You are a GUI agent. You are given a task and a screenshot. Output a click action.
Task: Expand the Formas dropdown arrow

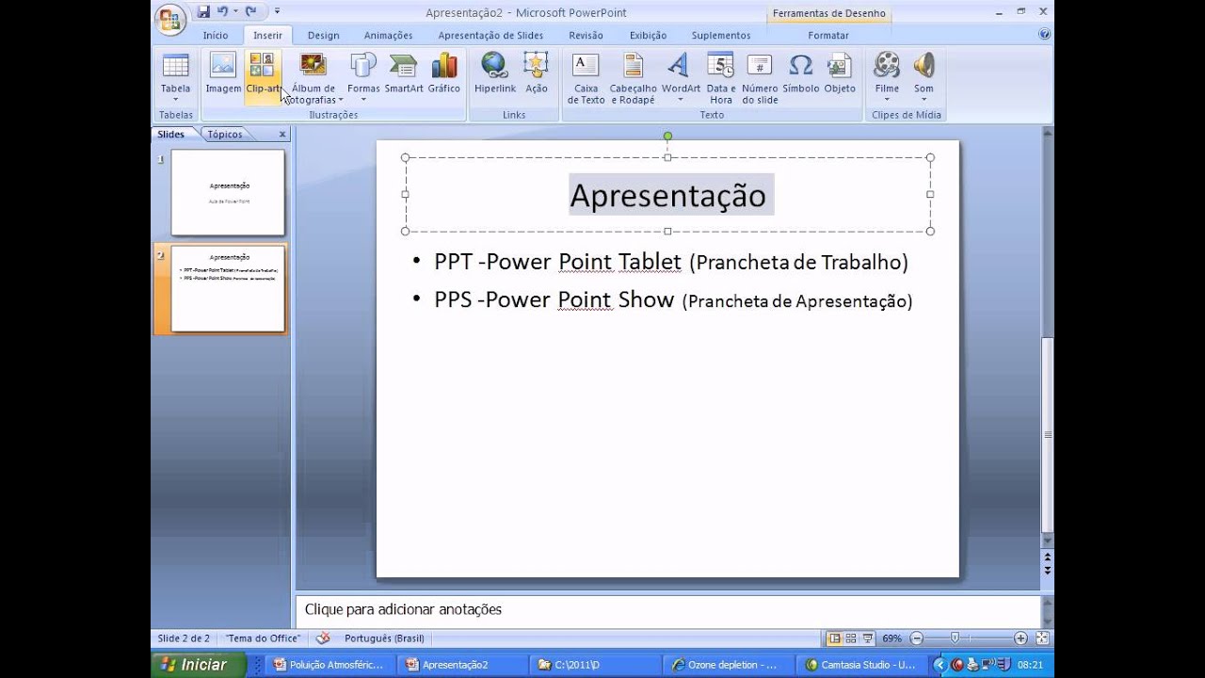[363, 100]
